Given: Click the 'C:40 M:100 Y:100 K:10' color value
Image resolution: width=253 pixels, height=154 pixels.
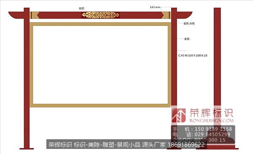Looking at the screenshot, I should pos(193,55).
